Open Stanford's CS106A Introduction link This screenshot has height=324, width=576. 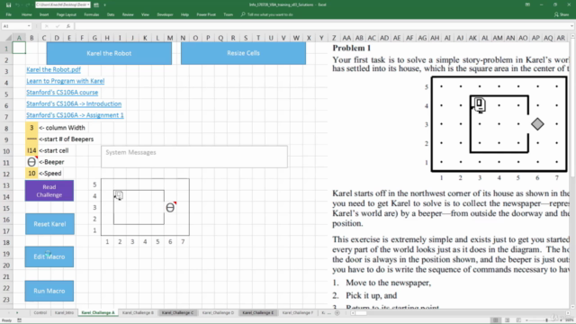pos(74,103)
